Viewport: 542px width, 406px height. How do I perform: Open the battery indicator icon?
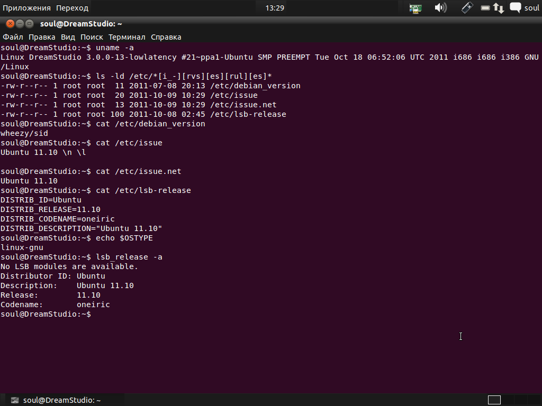pyautogui.click(x=485, y=7)
